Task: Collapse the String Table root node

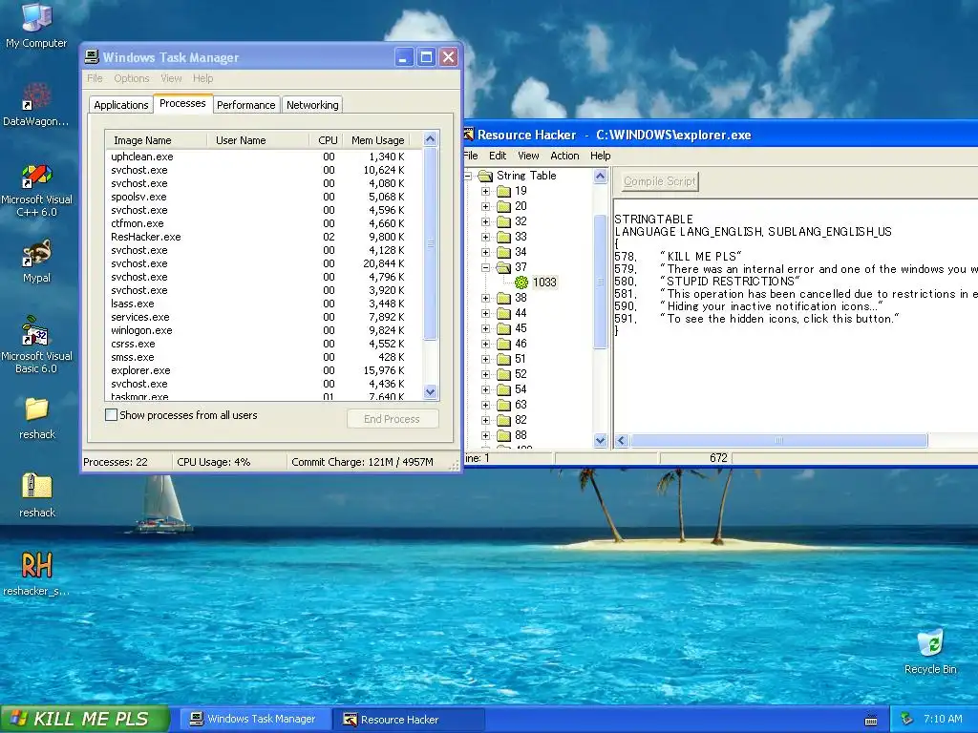Action: click(468, 176)
